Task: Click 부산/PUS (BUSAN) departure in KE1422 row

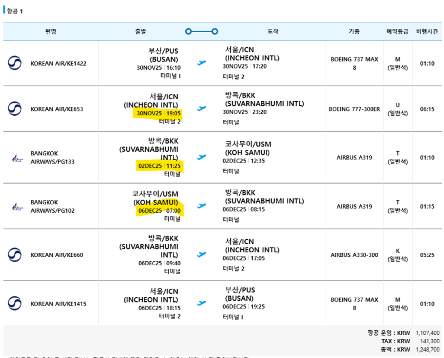Action: pyautogui.click(x=163, y=55)
